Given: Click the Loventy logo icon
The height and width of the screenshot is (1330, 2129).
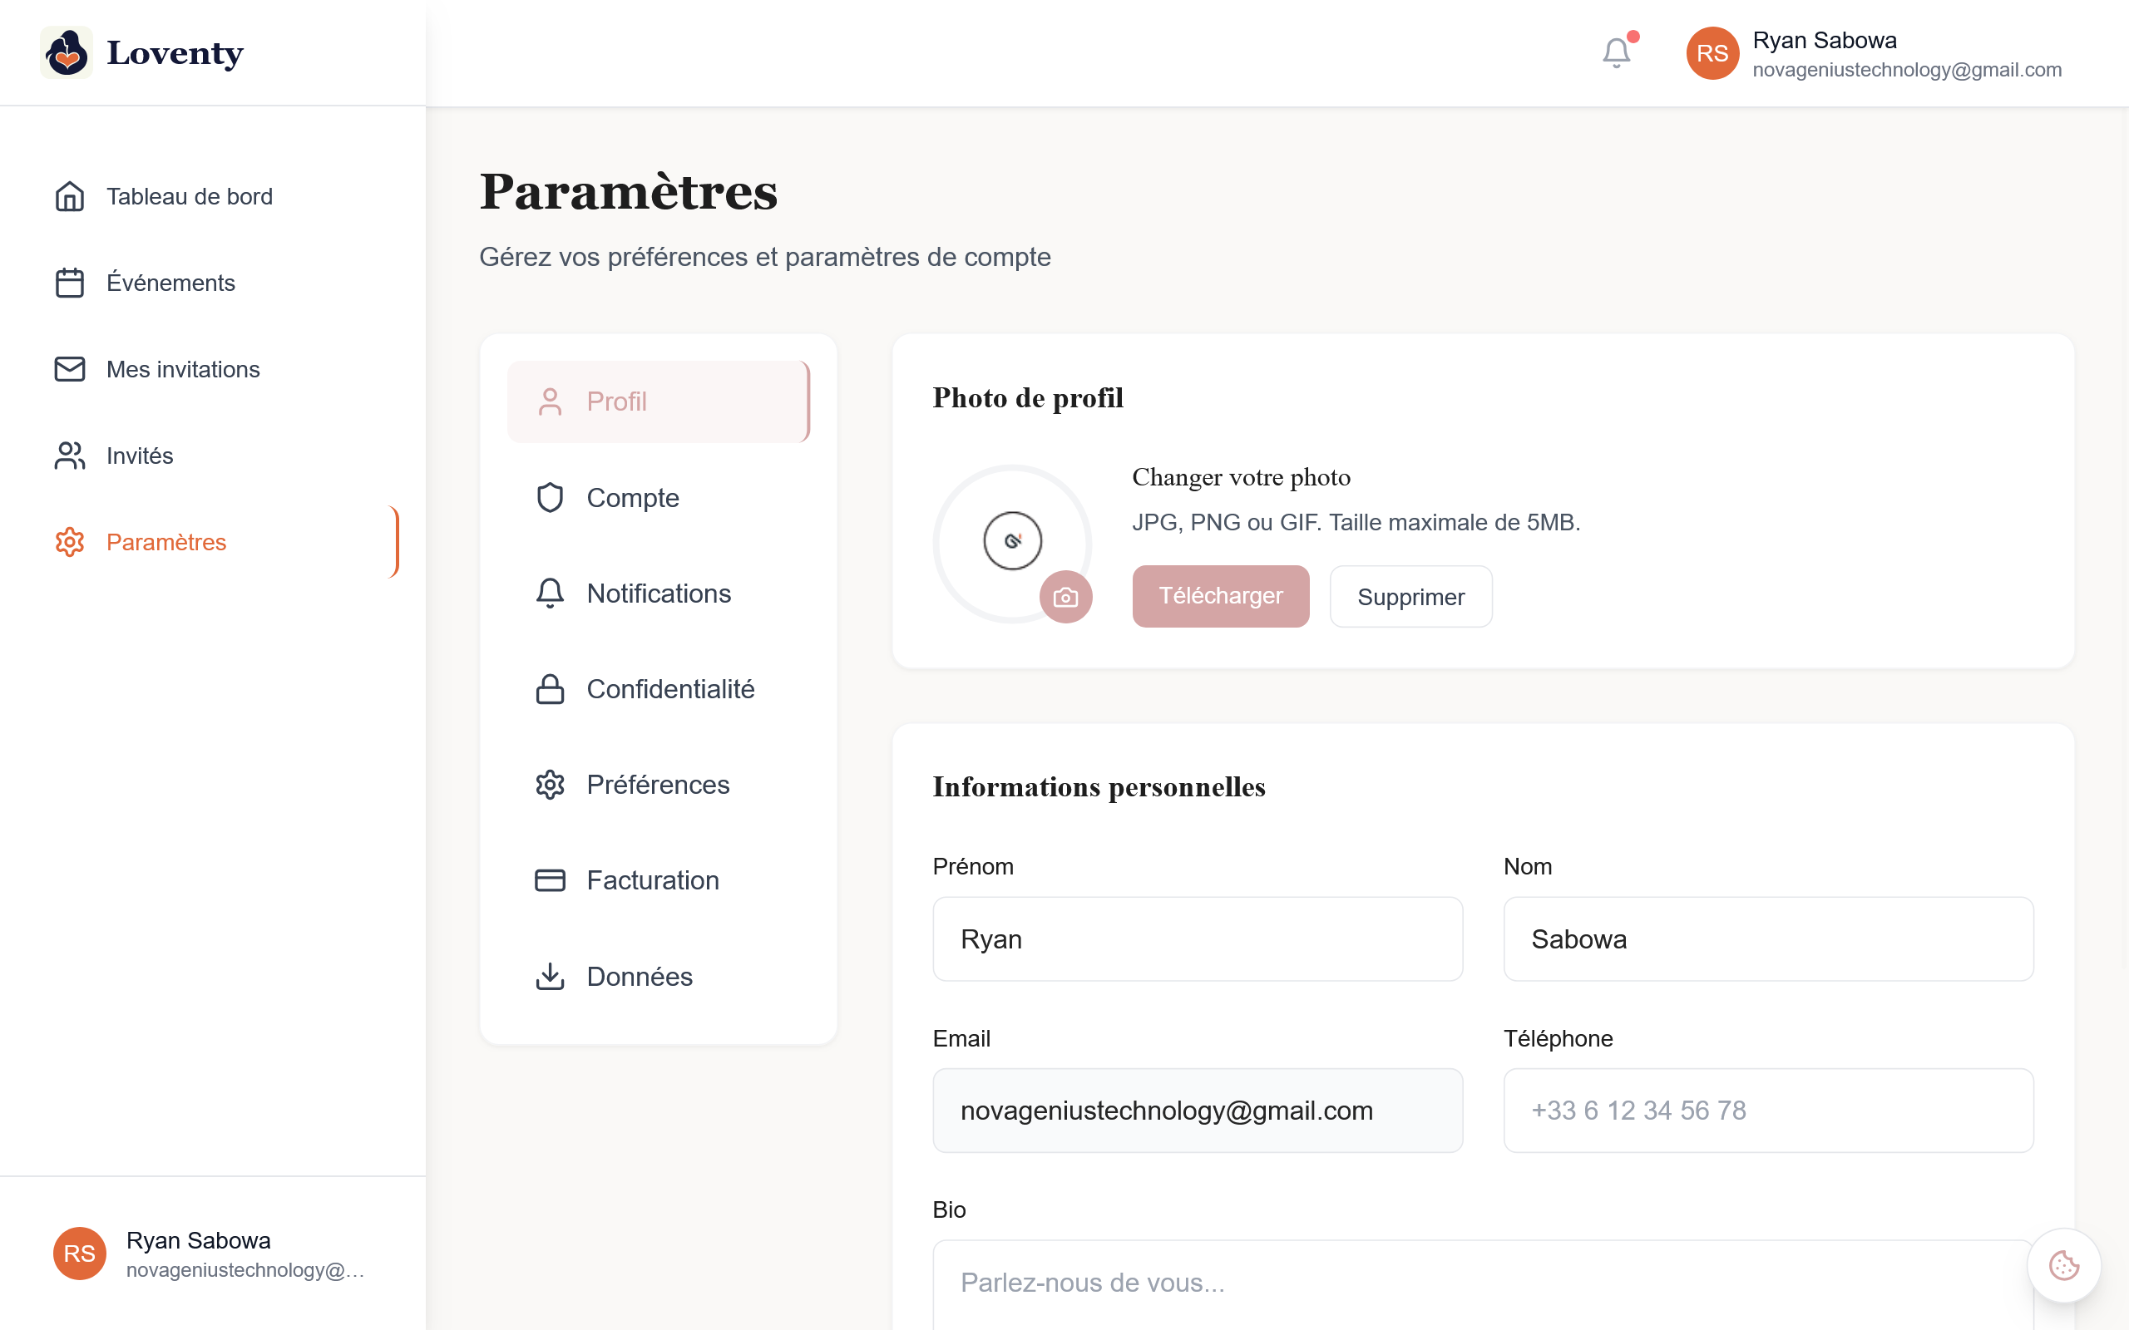Looking at the screenshot, I should coord(67,52).
